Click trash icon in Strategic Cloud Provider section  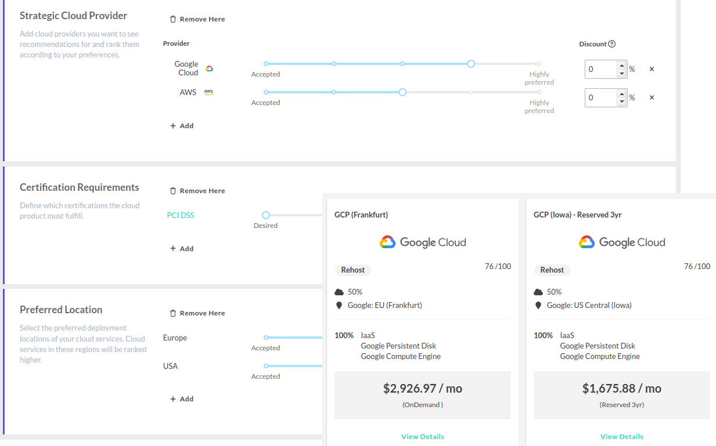click(173, 19)
